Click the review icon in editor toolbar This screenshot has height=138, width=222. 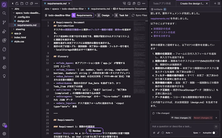tap(124, 3)
